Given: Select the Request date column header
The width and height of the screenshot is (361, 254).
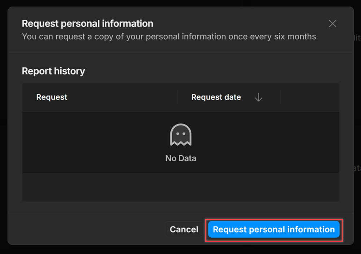Looking at the screenshot, I should (x=216, y=97).
